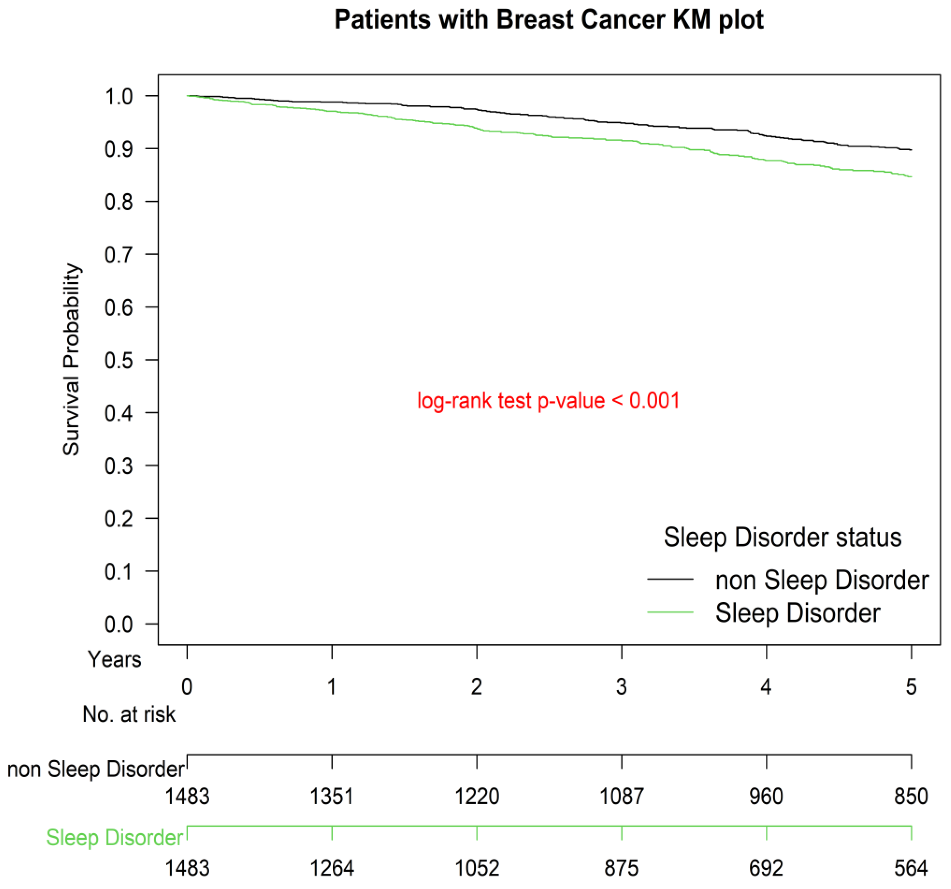Click the 1.0 y-axis tick label
The width and height of the screenshot is (951, 889).
tap(119, 97)
